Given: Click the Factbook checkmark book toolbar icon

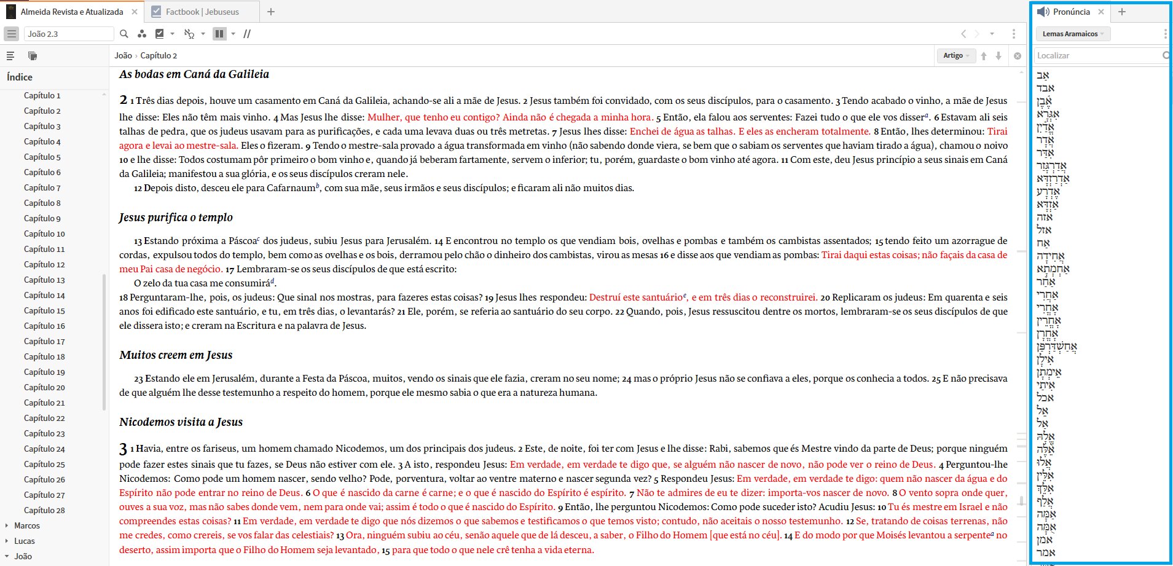Looking at the screenshot, I should point(160,34).
